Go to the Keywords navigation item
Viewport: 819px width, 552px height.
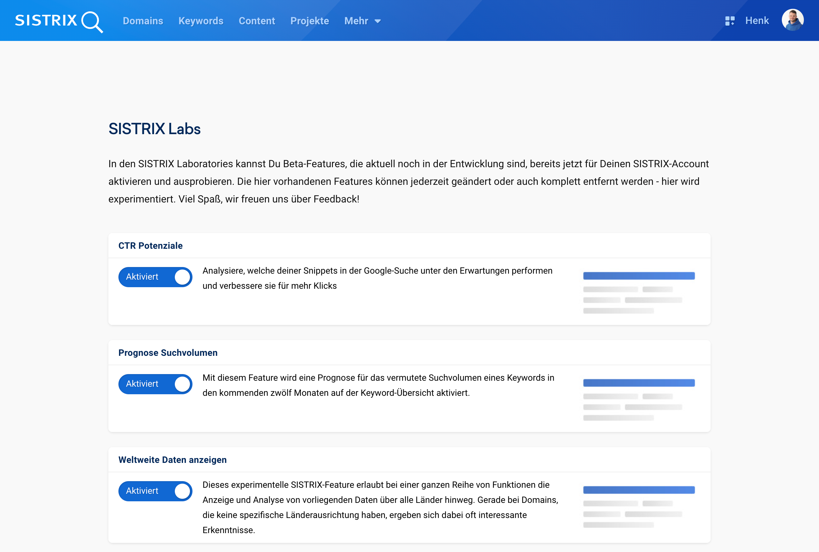[201, 21]
